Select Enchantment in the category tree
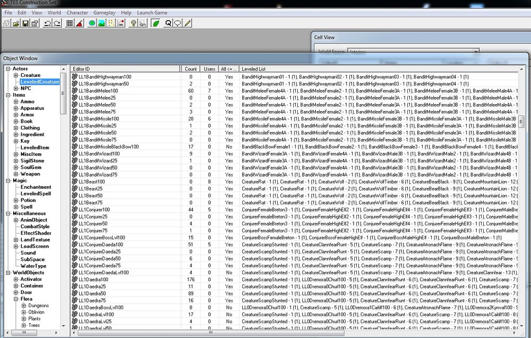This screenshot has width=531, height=338. [36, 187]
